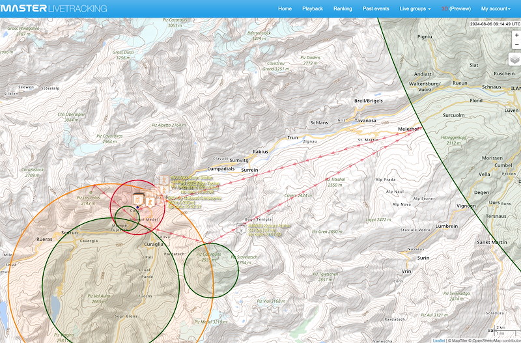Click the Breil/Brigels town label
Viewport: 521px width, 343px height.
point(369,101)
